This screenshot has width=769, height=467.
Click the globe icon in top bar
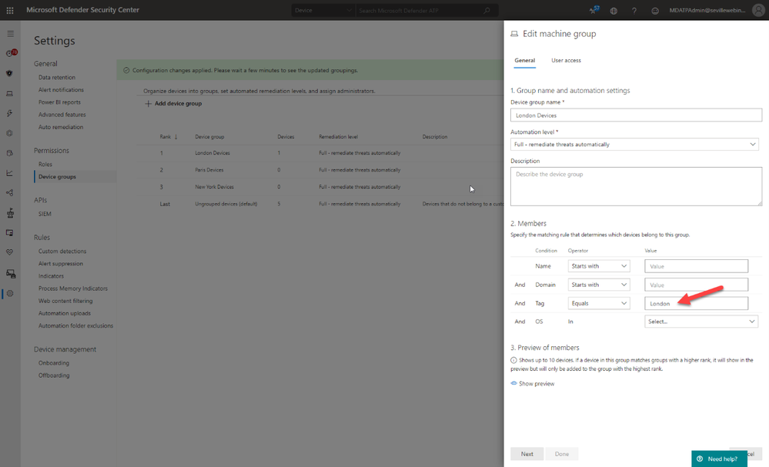point(614,10)
